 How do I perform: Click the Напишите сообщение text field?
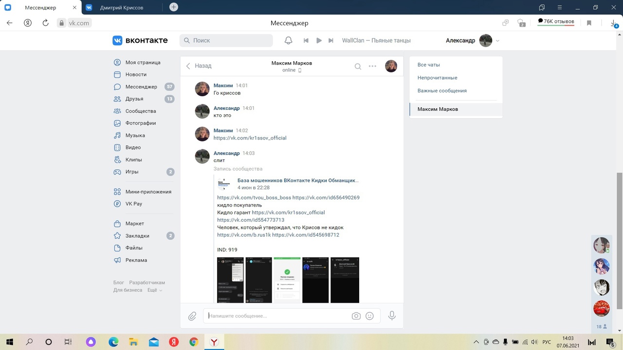pyautogui.click(x=277, y=316)
